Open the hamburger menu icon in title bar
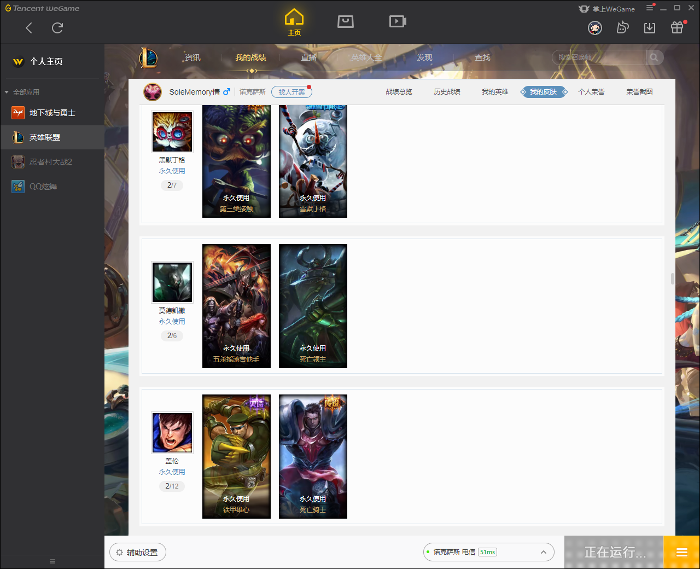This screenshot has width=700, height=569. click(650, 8)
